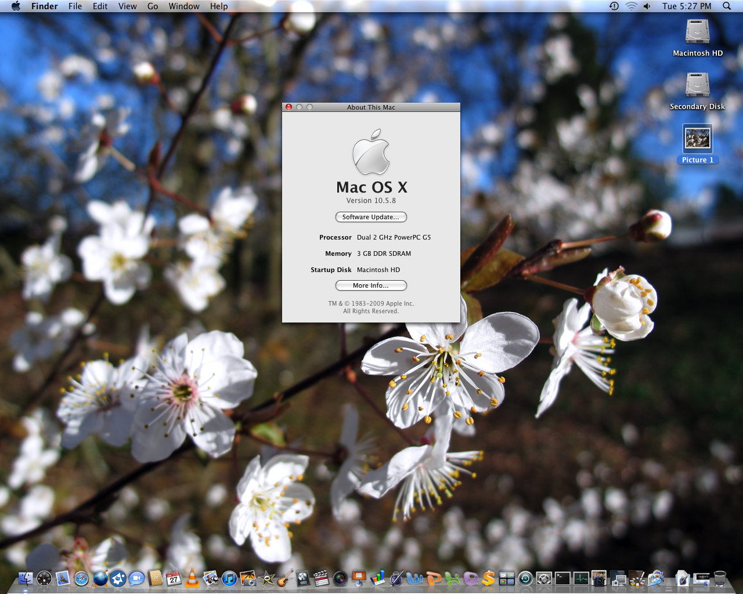Open the Wi-Fi AirPort status menu

coord(631,6)
